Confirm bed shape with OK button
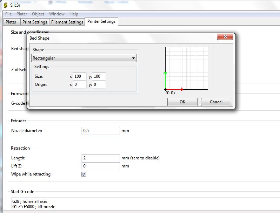This screenshot has height=213, width=280. 182,102
